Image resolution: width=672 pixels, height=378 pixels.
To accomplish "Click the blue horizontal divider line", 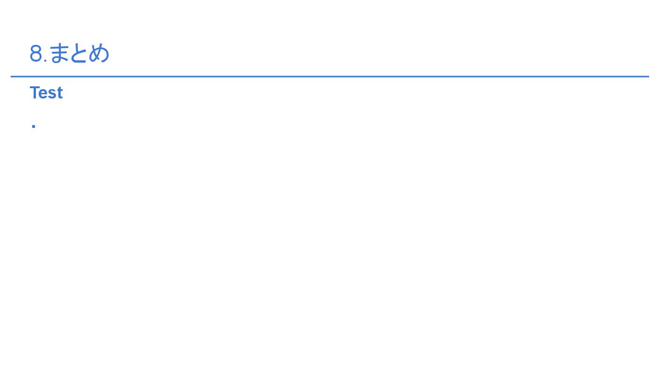I will tap(330, 77).
